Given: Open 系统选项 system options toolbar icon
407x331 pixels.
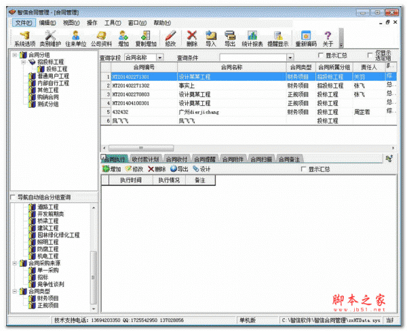Looking at the screenshot, I should 24,39.
